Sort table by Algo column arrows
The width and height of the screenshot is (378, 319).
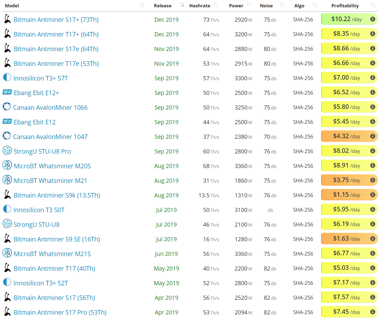click(315, 5)
